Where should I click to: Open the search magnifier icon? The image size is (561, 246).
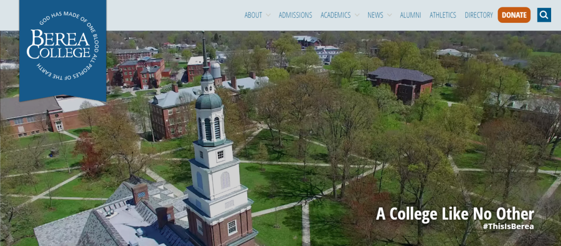click(544, 15)
